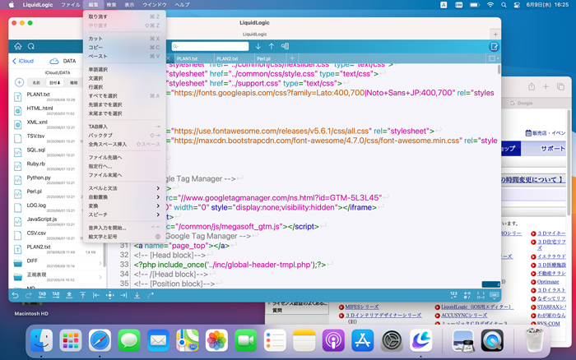Open Safari from the Dock
This screenshot has height=360, width=576.
(x=100, y=339)
